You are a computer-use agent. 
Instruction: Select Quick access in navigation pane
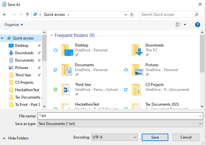(x=23, y=38)
